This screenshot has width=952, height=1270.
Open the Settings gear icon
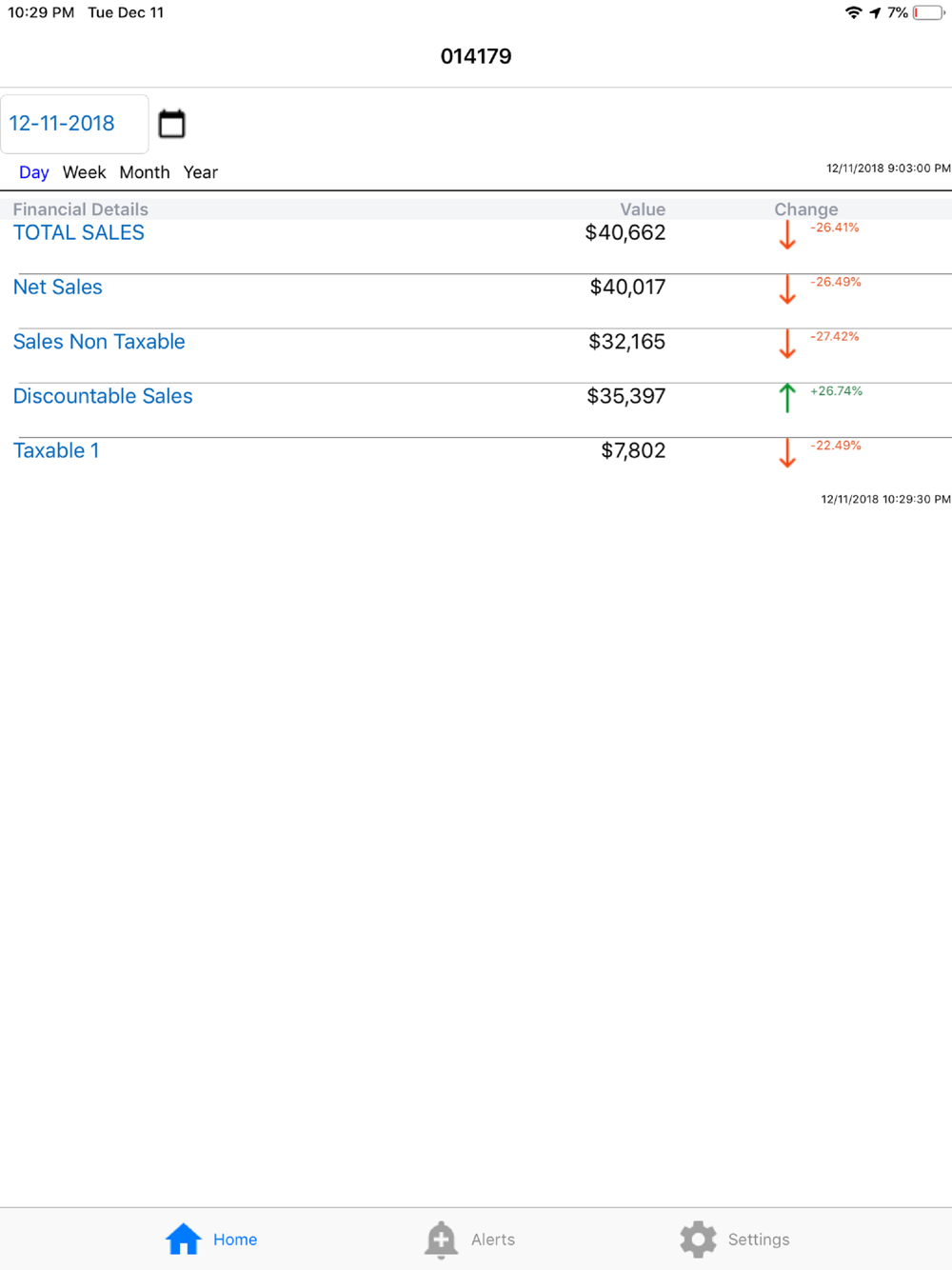pyautogui.click(x=698, y=1239)
